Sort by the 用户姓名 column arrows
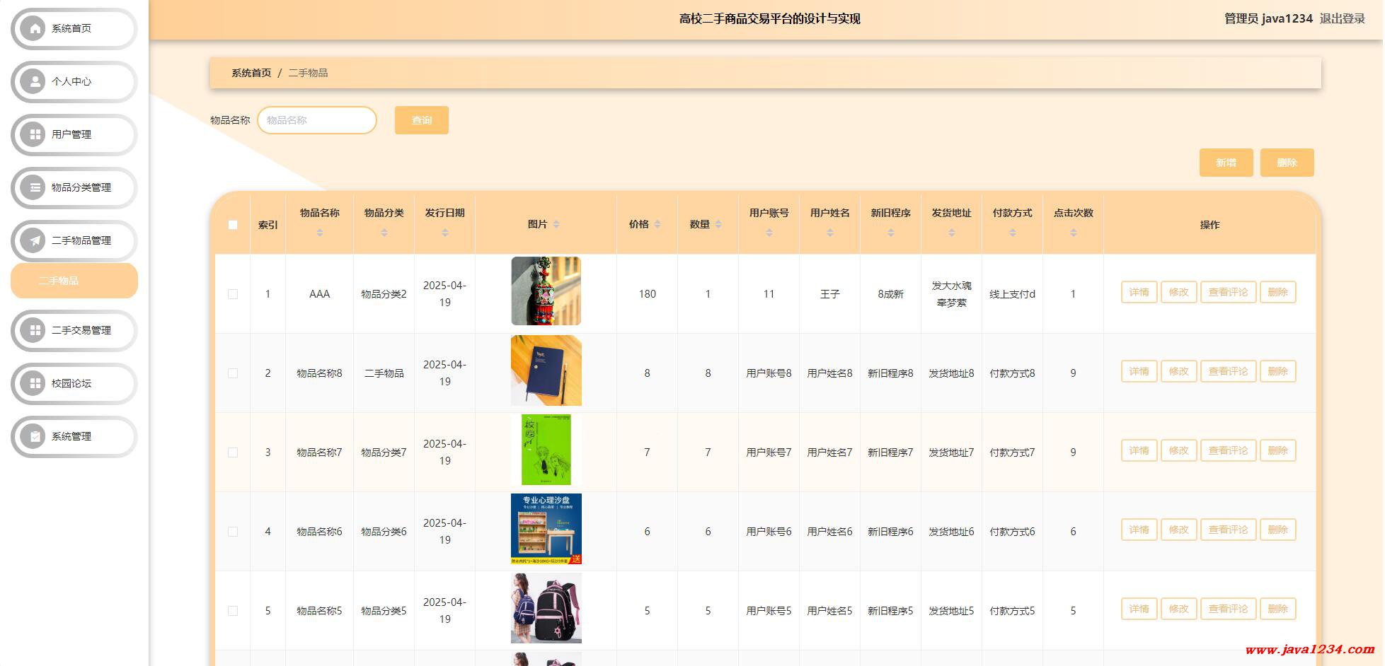Image resolution: width=1385 pixels, height=666 pixels. (x=830, y=233)
